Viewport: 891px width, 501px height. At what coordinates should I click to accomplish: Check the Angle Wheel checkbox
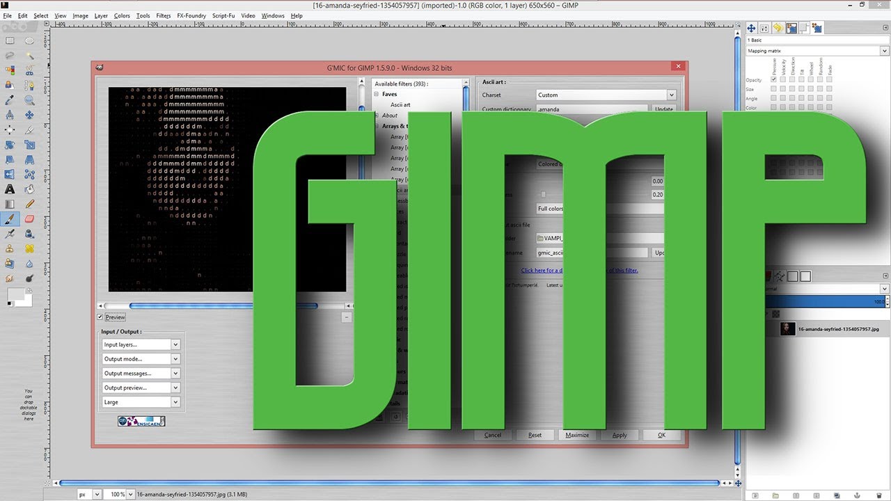(x=811, y=99)
